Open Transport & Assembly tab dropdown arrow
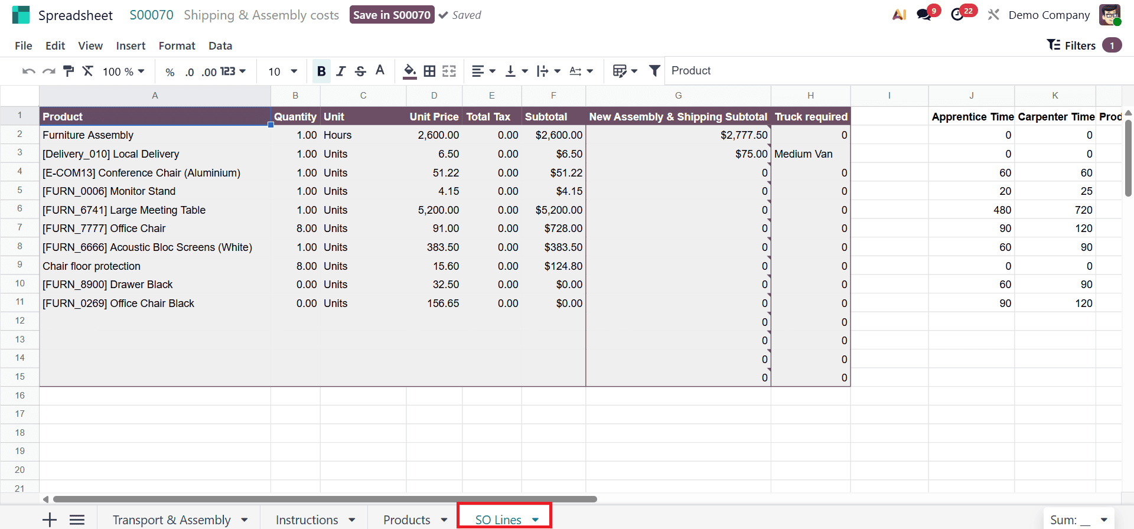Image resolution: width=1134 pixels, height=529 pixels. click(245, 520)
